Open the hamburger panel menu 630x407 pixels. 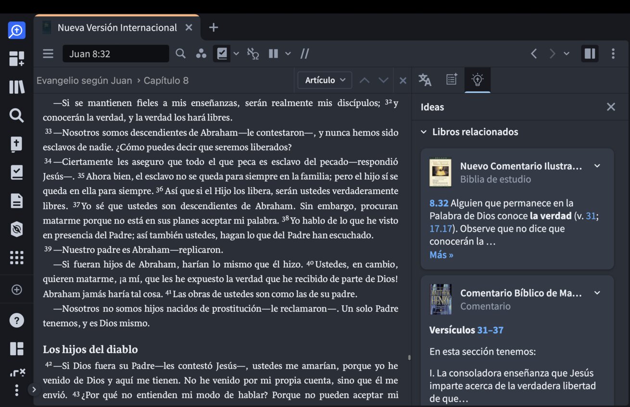48,53
